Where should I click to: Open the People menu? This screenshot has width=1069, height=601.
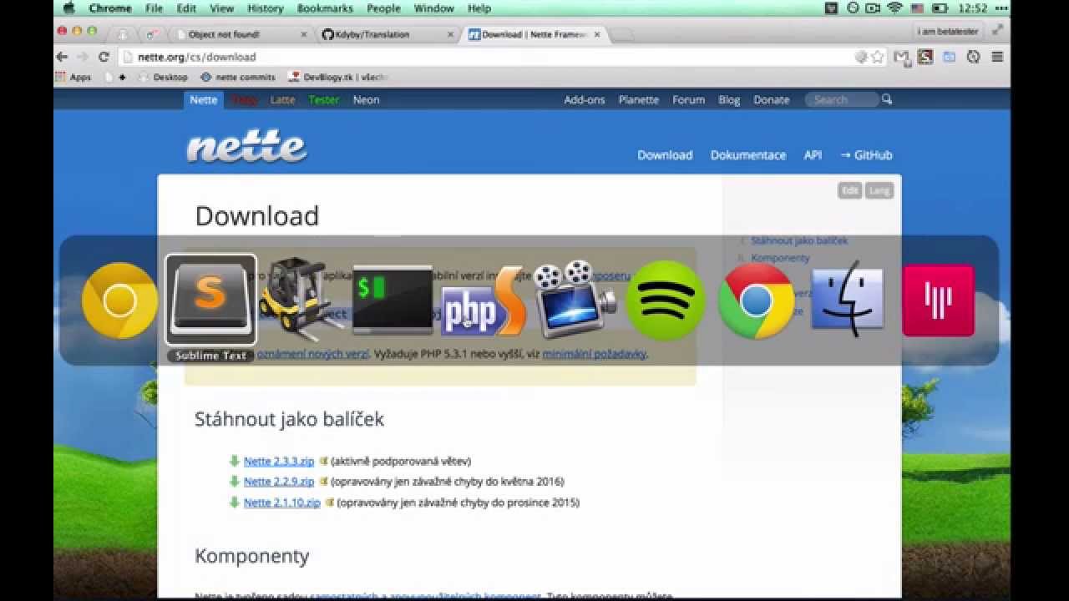pyautogui.click(x=383, y=8)
